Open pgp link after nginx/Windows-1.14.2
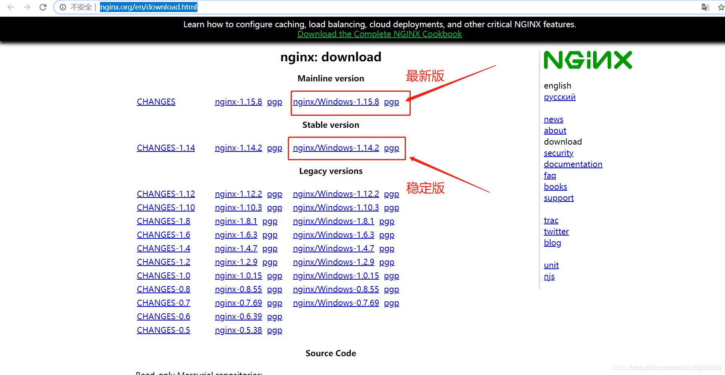 point(392,148)
